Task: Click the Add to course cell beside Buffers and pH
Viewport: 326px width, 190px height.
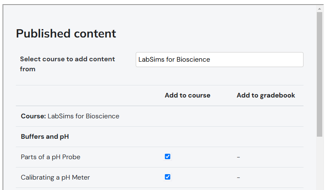Action: pyautogui.click(x=187, y=137)
